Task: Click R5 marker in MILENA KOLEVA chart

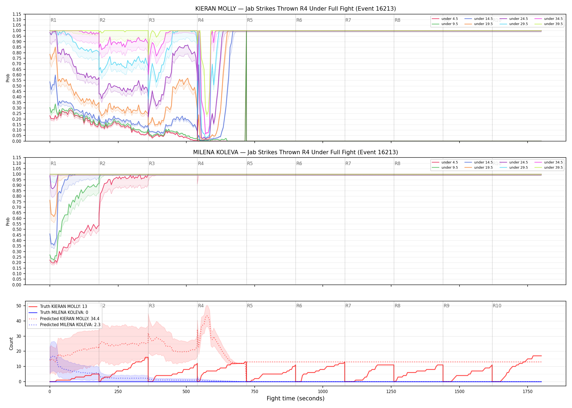Action: [250, 163]
